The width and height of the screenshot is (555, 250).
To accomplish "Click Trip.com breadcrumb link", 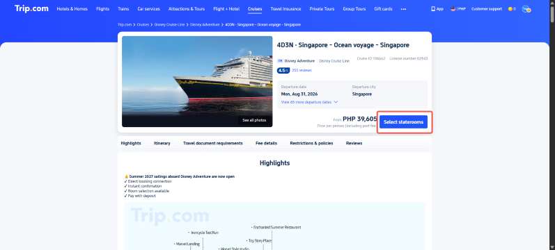I will pos(125,25).
